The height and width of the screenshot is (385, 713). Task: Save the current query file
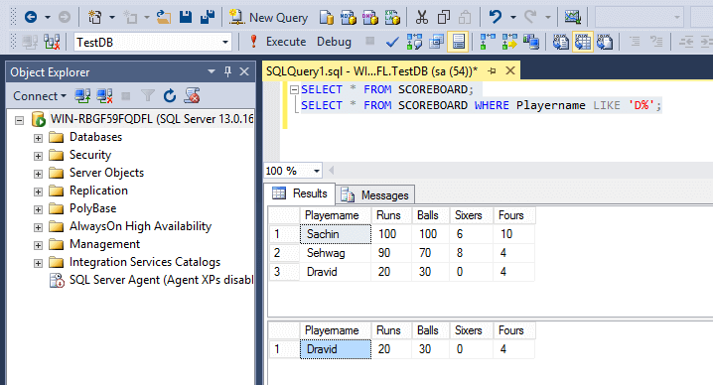186,17
